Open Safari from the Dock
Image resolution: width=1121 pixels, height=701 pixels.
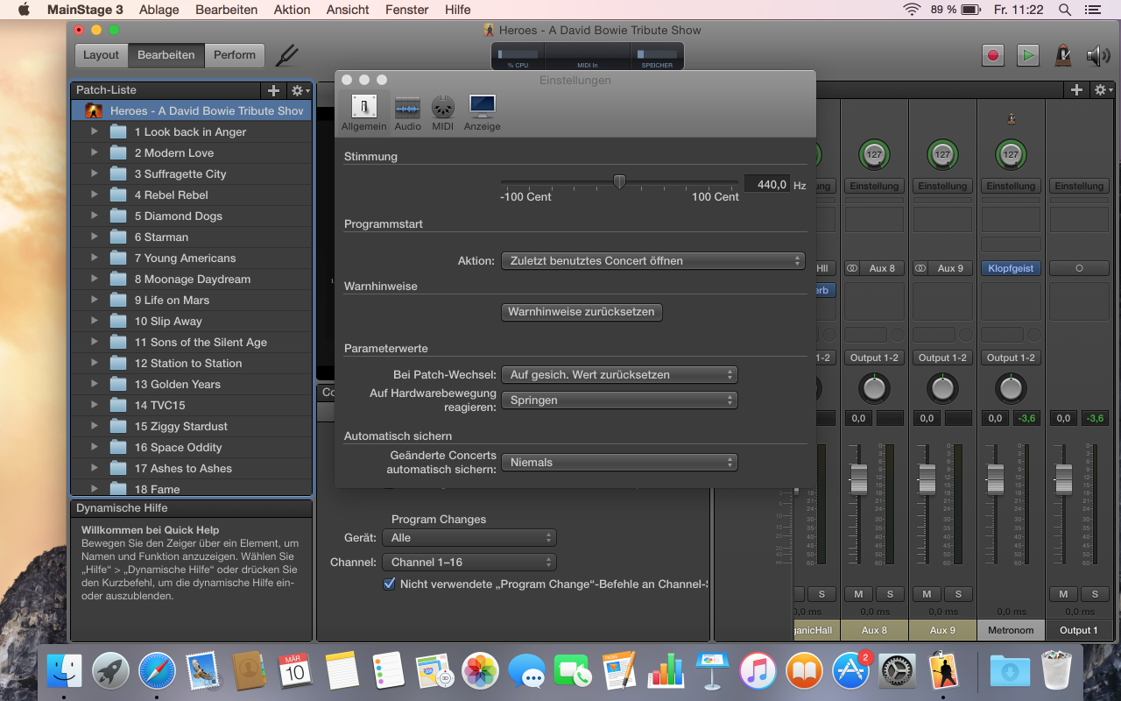point(158,671)
